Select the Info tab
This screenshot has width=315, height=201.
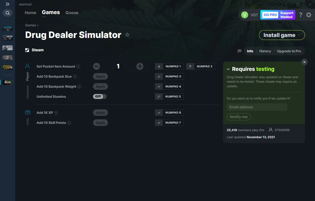point(250,51)
